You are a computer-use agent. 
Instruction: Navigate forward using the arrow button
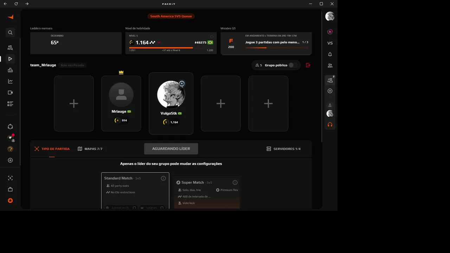27,4
